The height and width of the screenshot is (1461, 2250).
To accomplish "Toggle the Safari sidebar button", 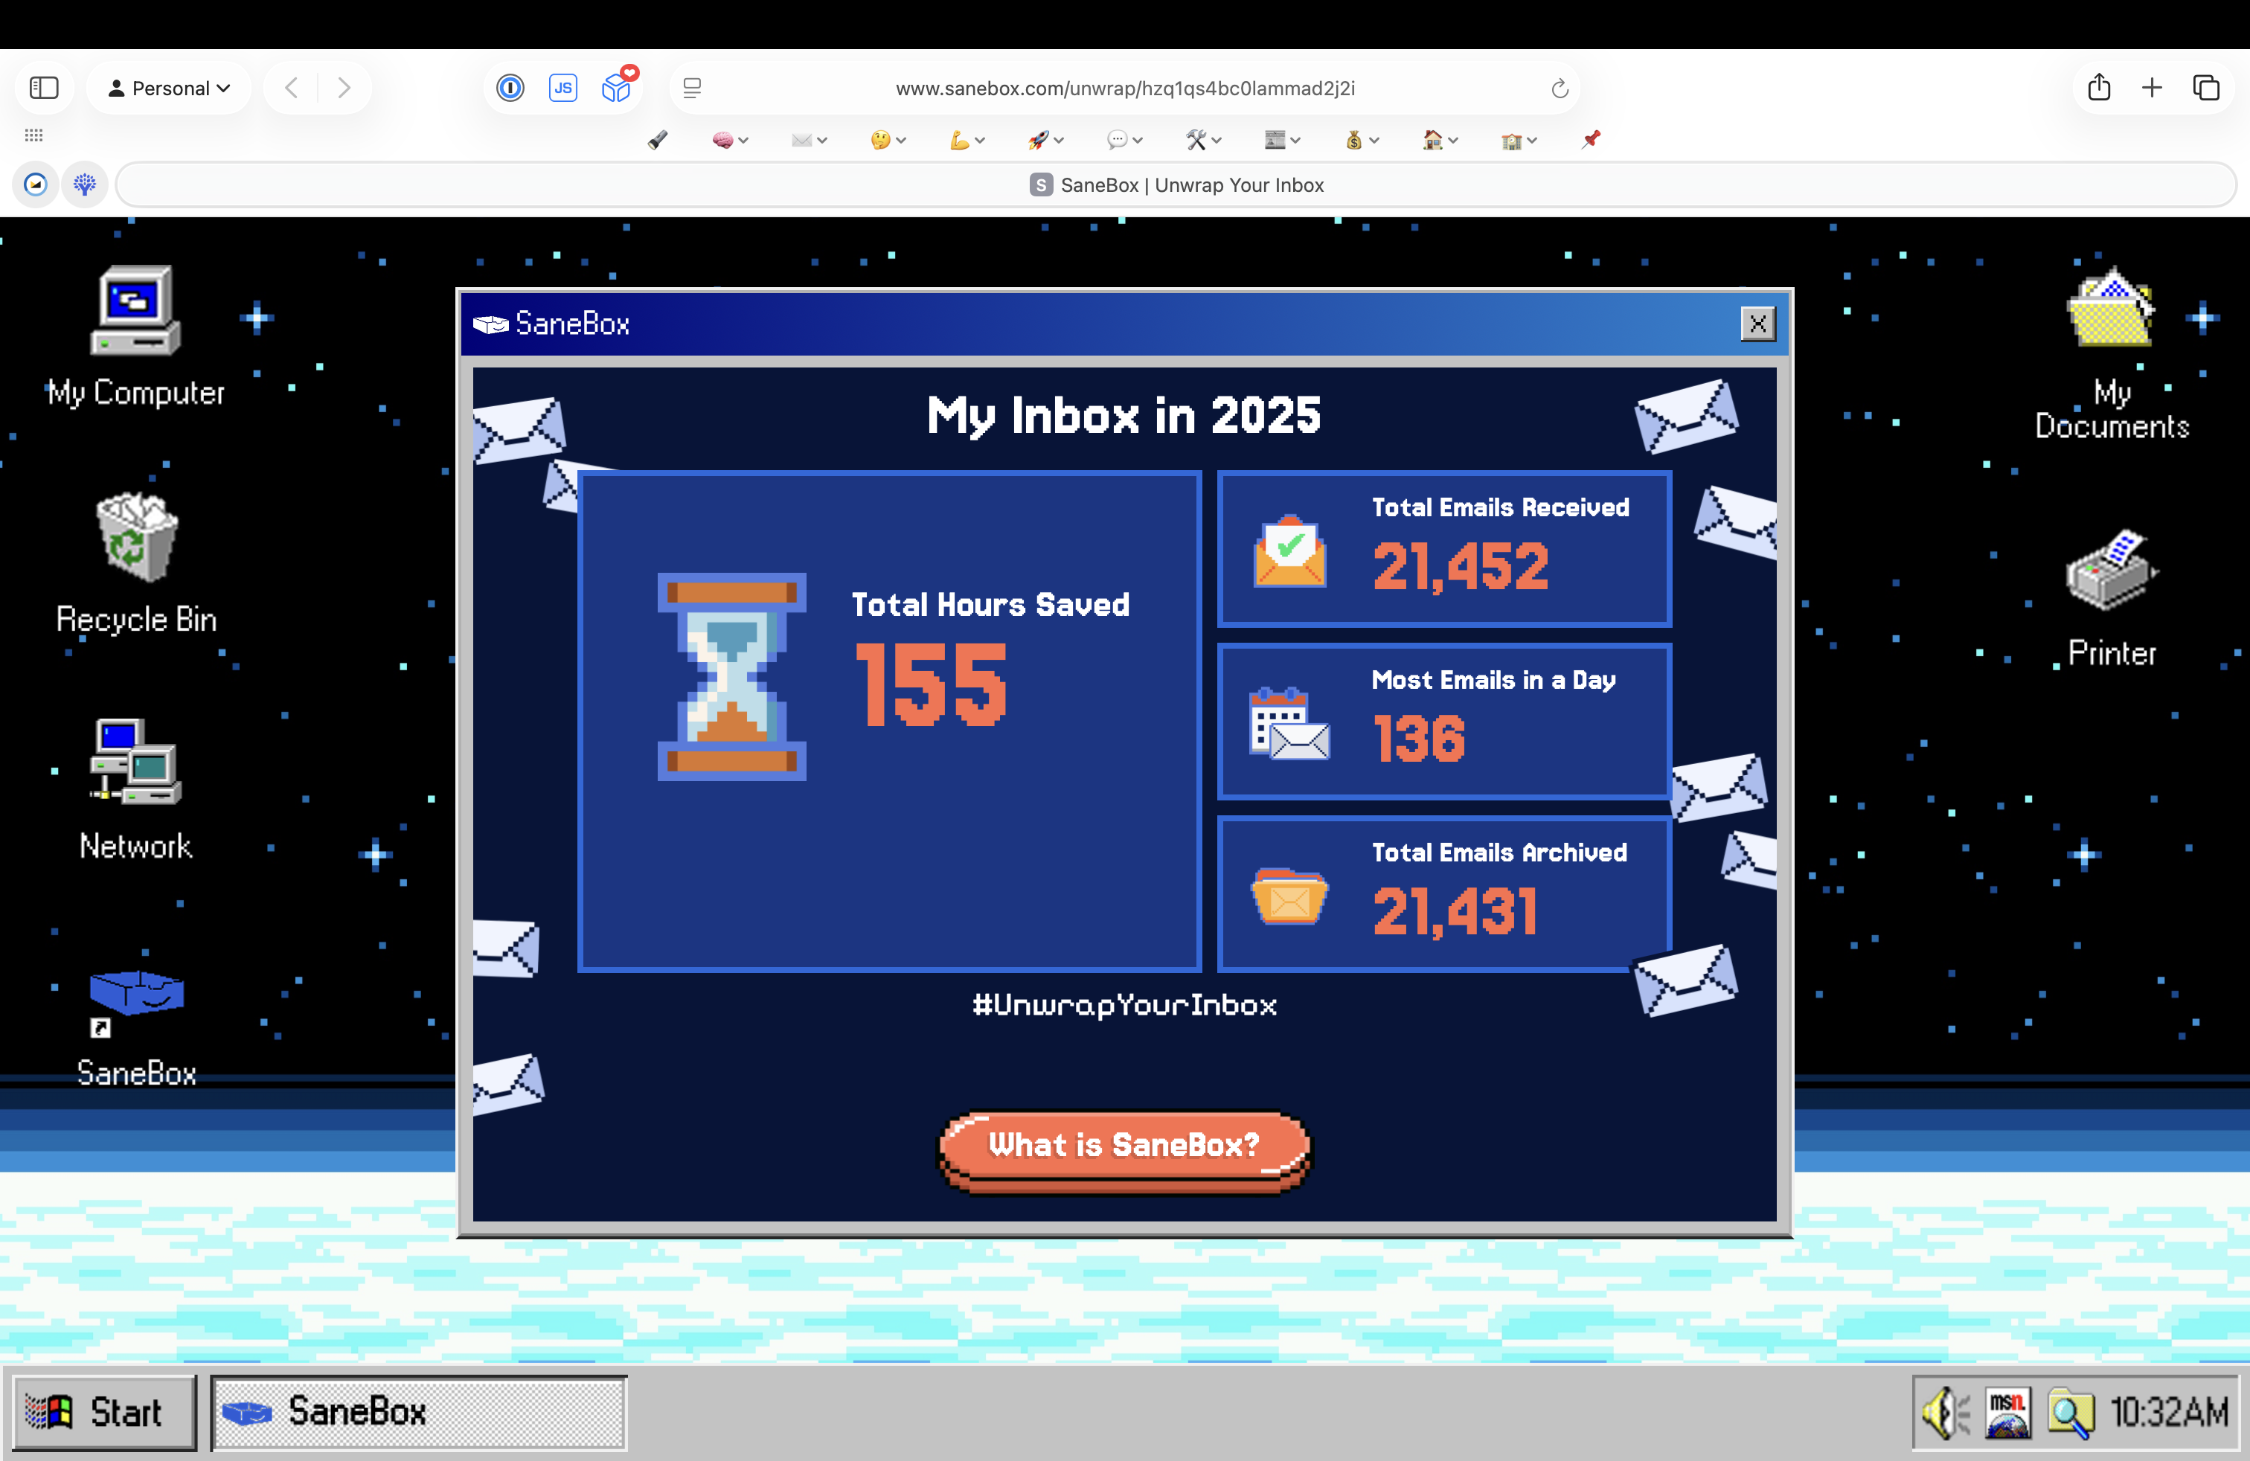I will [43, 88].
